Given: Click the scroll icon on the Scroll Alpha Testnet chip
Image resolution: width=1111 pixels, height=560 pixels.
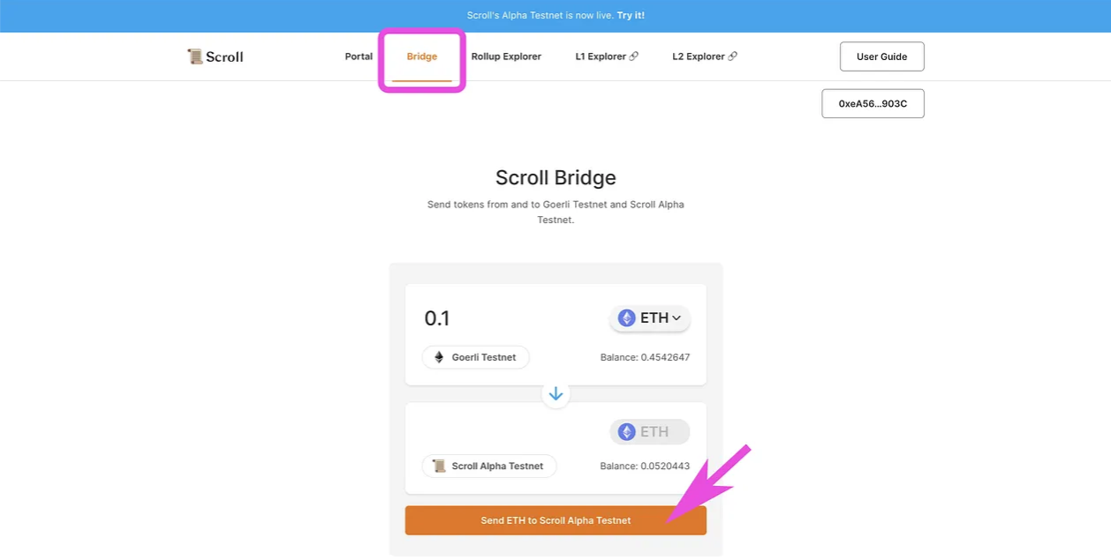Looking at the screenshot, I should click(439, 466).
